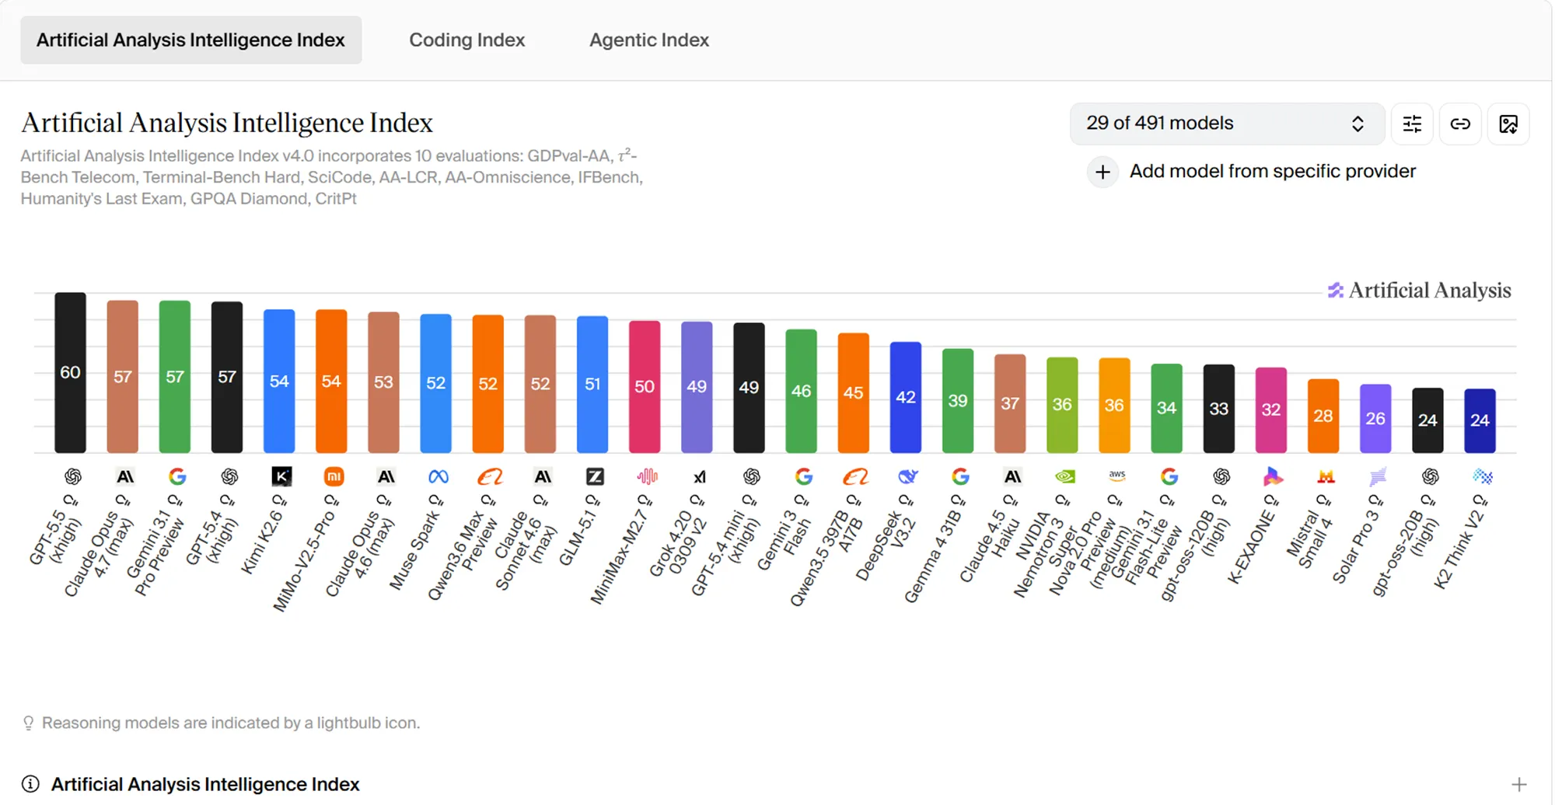The width and height of the screenshot is (1555, 805).
Task: Click the NVIDIA logo icon
Action: click(x=1064, y=476)
